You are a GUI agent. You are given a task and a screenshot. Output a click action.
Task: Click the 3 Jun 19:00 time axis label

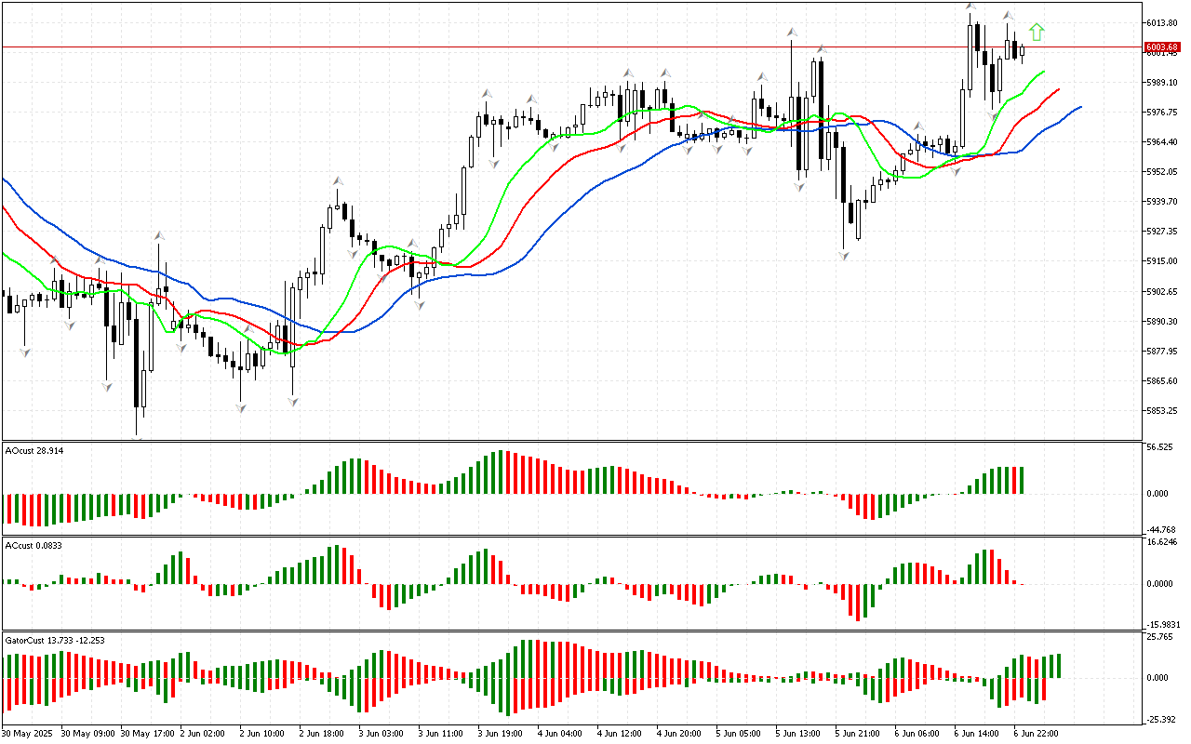(500, 733)
